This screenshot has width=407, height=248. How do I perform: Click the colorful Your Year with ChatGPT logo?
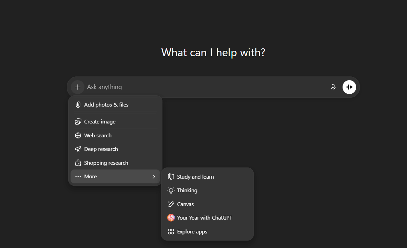tap(171, 218)
